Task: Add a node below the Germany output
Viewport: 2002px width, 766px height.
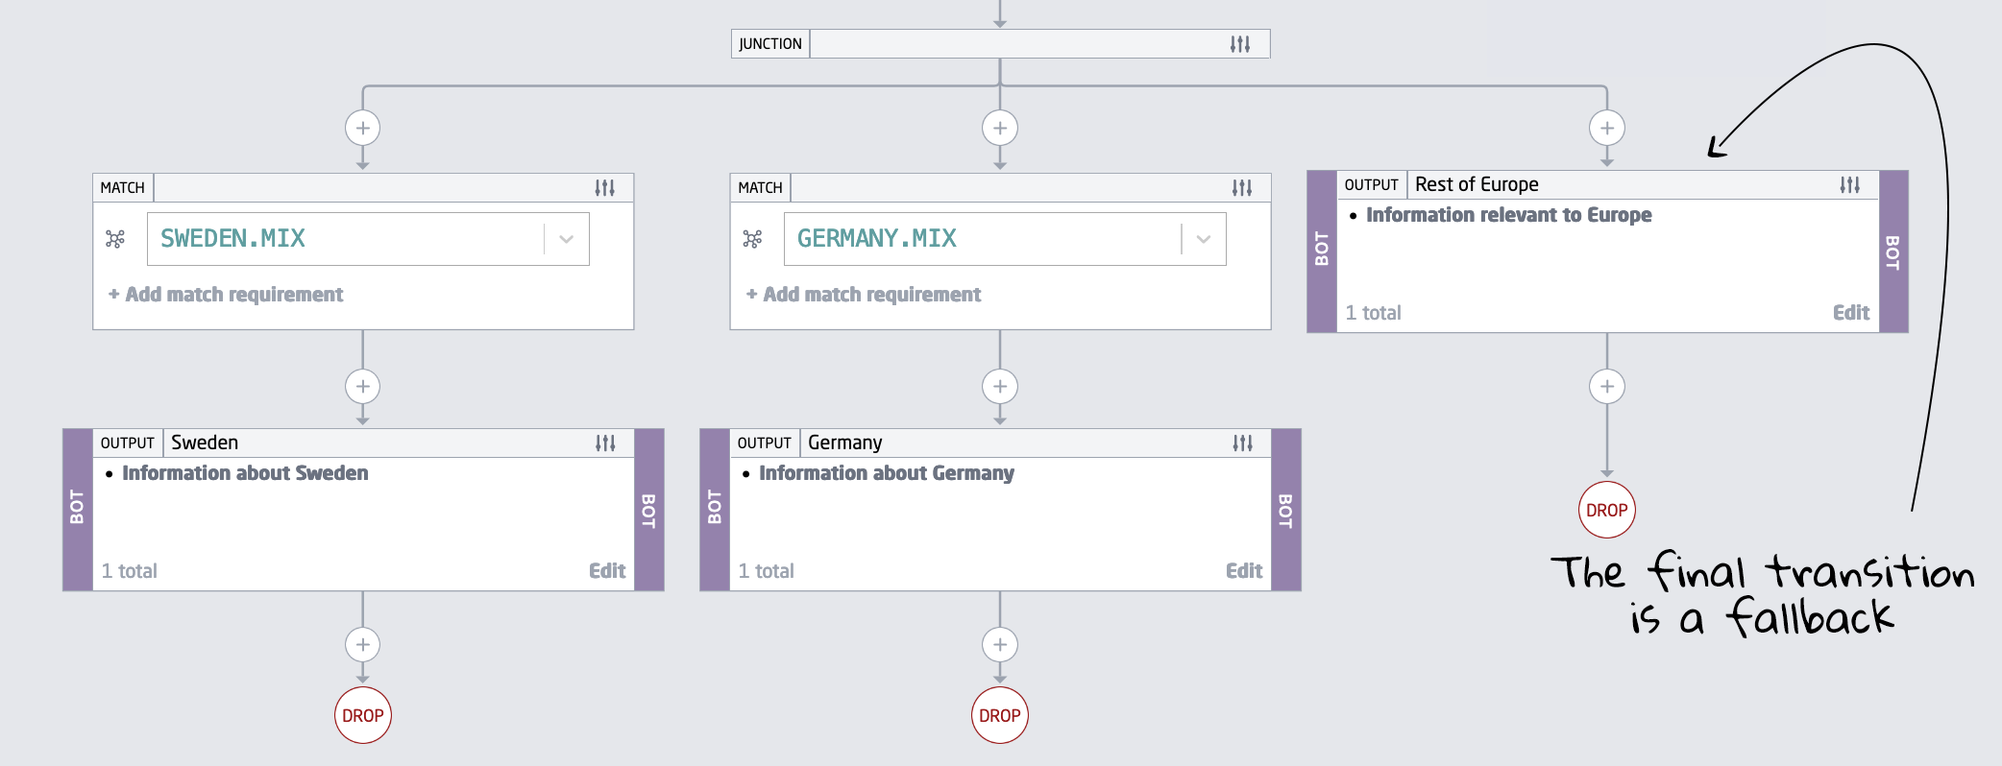Action: (1000, 644)
